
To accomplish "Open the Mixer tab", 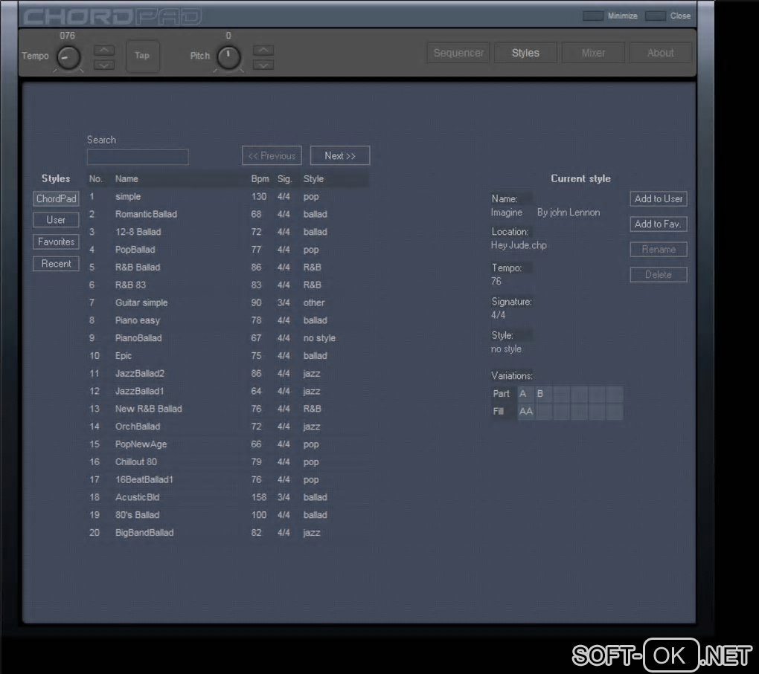I will click(594, 53).
